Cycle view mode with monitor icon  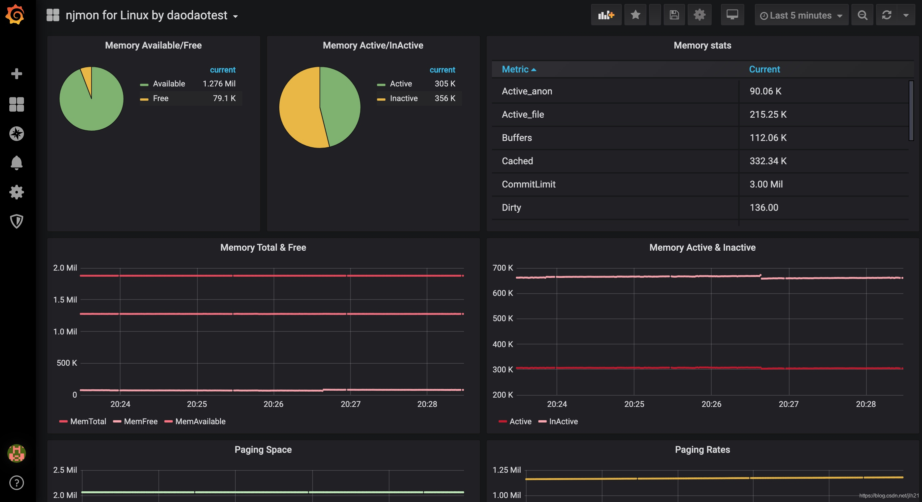[732, 15]
